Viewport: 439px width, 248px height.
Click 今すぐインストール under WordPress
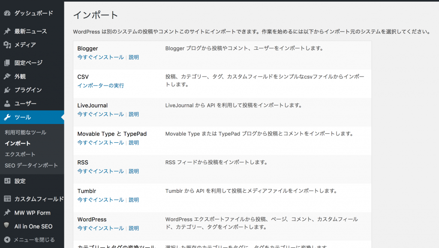[100, 228]
